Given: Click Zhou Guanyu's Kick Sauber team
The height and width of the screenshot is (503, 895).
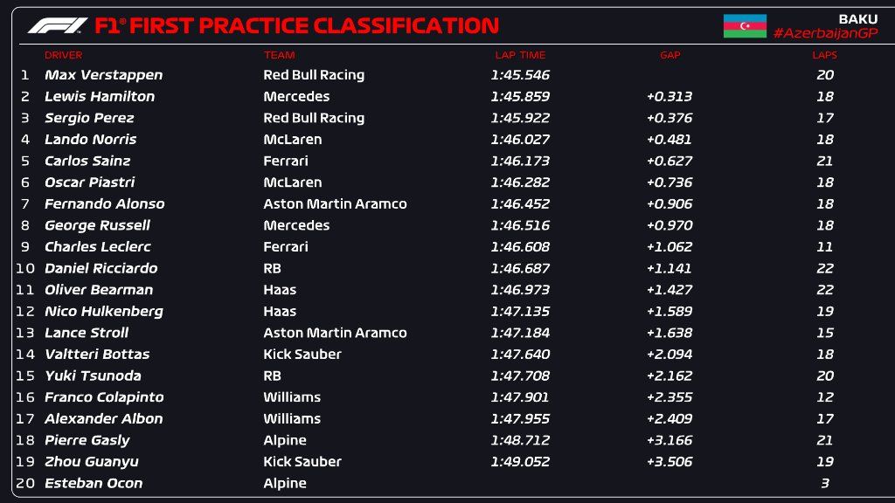Looking at the screenshot, I should (302, 461).
